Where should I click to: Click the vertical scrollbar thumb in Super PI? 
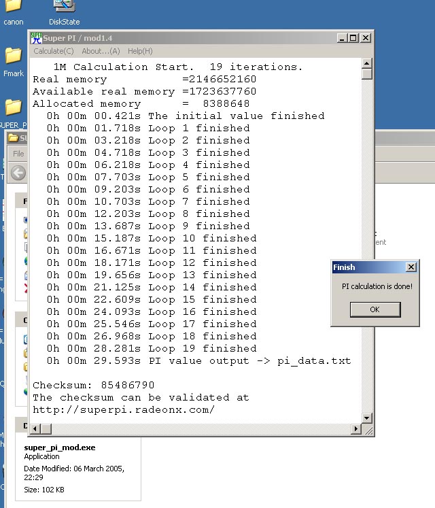click(x=366, y=74)
